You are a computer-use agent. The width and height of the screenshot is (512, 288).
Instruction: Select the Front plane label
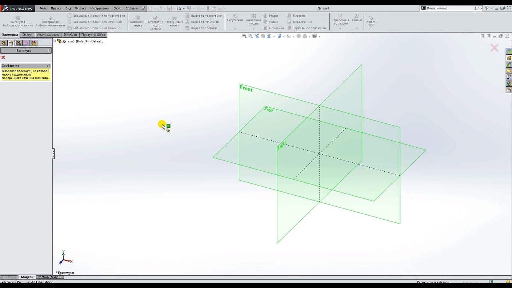pos(246,88)
